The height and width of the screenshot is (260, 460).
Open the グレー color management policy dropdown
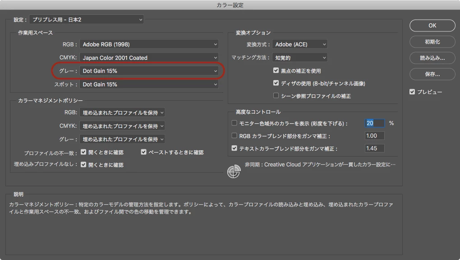click(x=122, y=139)
